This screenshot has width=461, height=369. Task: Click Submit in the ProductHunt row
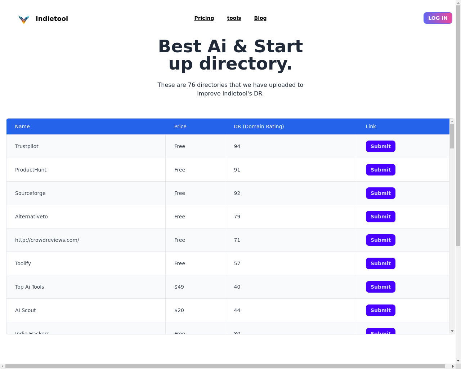(x=381, y=170)
